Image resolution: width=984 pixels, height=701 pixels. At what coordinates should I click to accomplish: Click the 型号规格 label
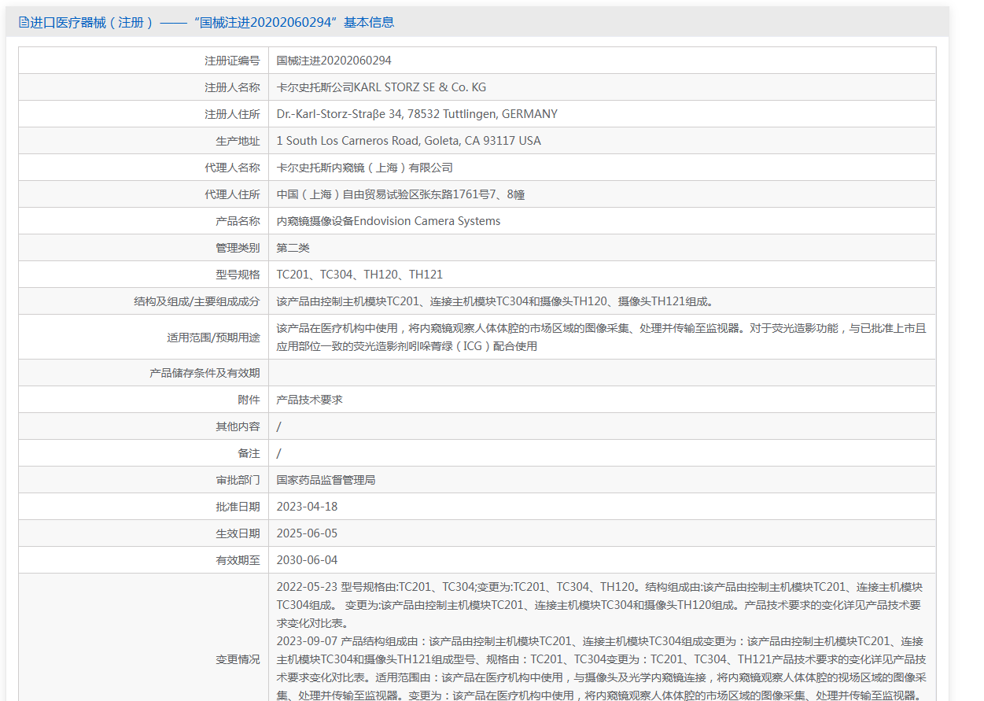click(x=238, y=275)
